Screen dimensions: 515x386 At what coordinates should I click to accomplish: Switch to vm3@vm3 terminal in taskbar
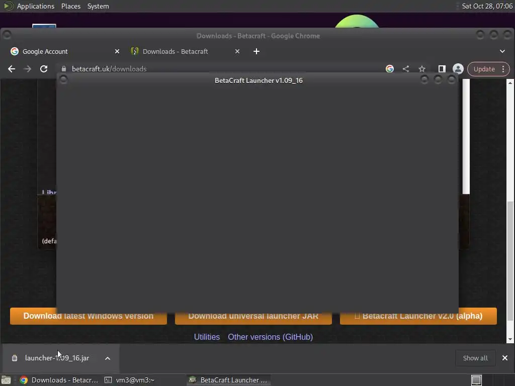pyautogui.click(x=130, y=380)
